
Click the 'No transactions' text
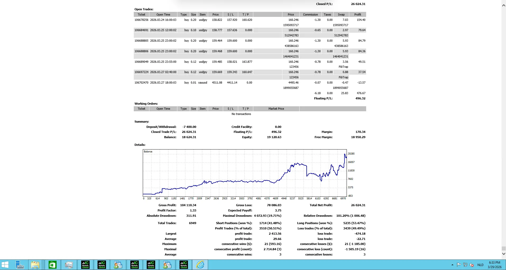241,114
